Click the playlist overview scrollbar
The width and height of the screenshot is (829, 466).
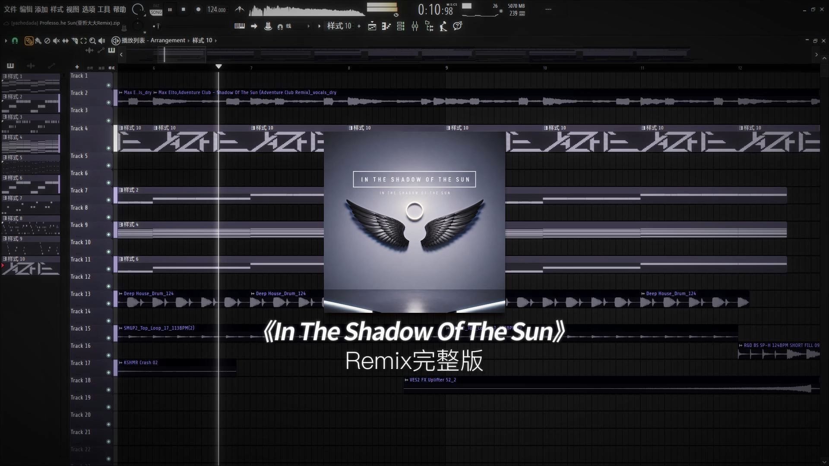[x=468, y=55]
